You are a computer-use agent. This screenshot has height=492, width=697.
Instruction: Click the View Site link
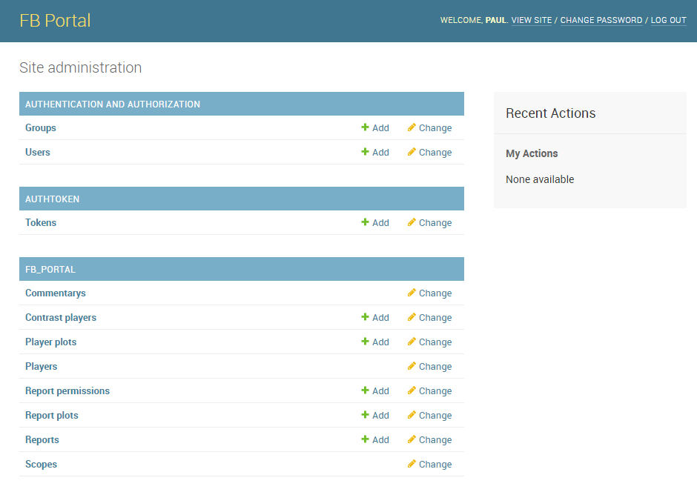(531, 20)
